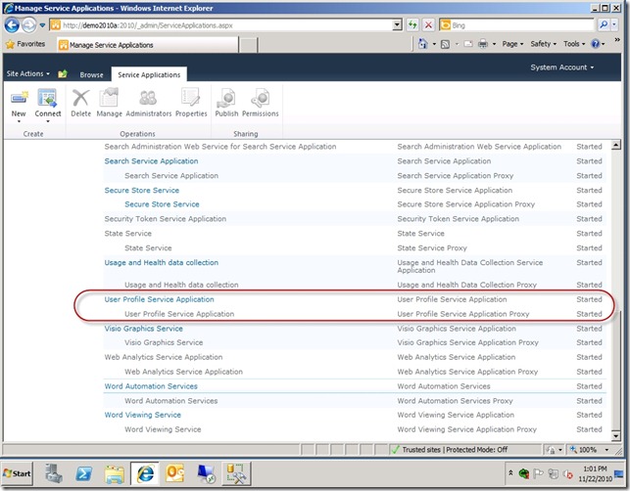The width and height of the screenshot is (630, 491).
Task: Click the Manage ribbon icon
Action: [109, 99]
